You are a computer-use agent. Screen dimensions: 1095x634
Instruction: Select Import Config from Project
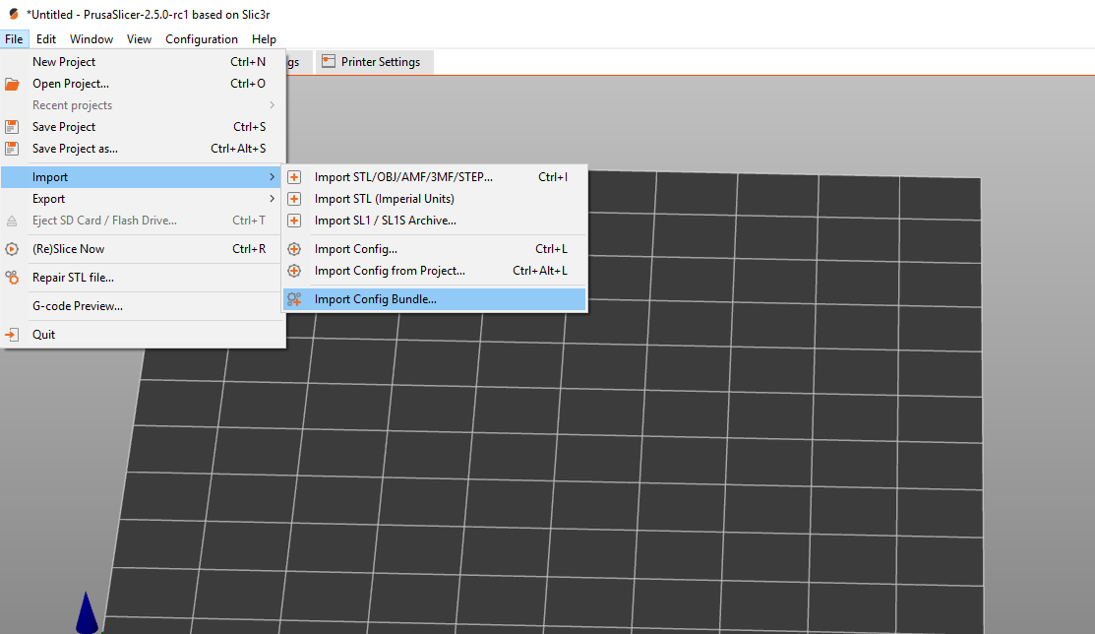click(390, 271)
